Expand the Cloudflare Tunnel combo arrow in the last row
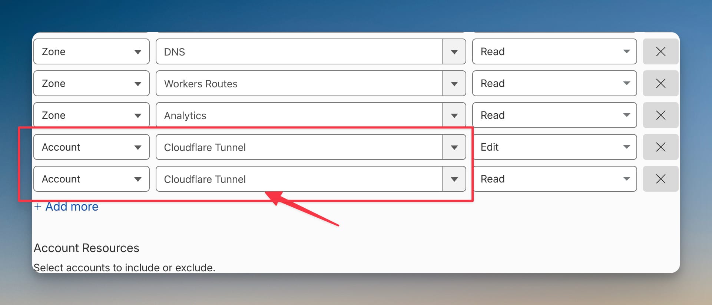 click(x=454, y=179)
